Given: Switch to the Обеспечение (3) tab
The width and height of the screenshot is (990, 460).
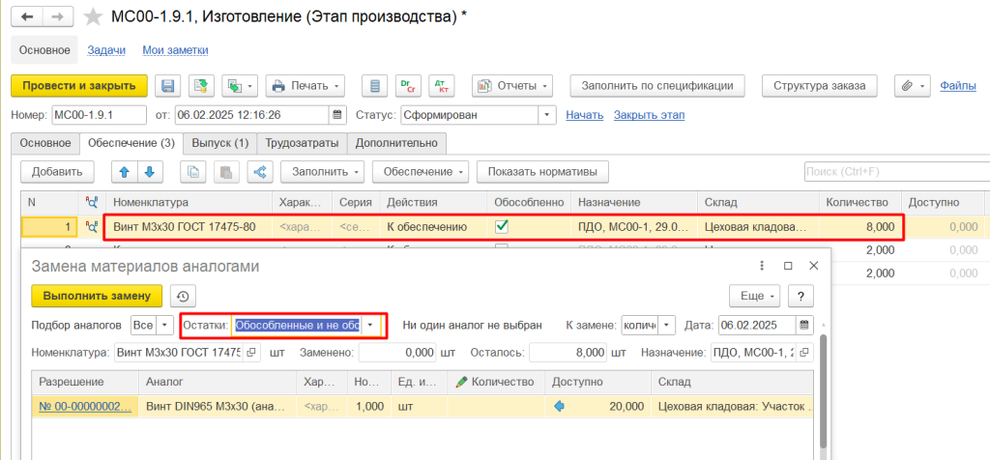Looking at the screenshot, I should tap(131, 143).
